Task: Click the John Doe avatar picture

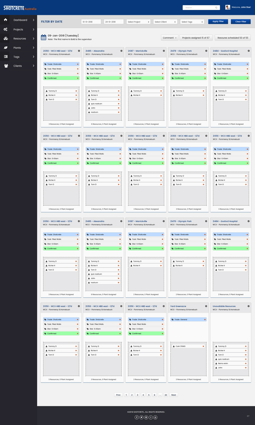Action: [228, 7]
